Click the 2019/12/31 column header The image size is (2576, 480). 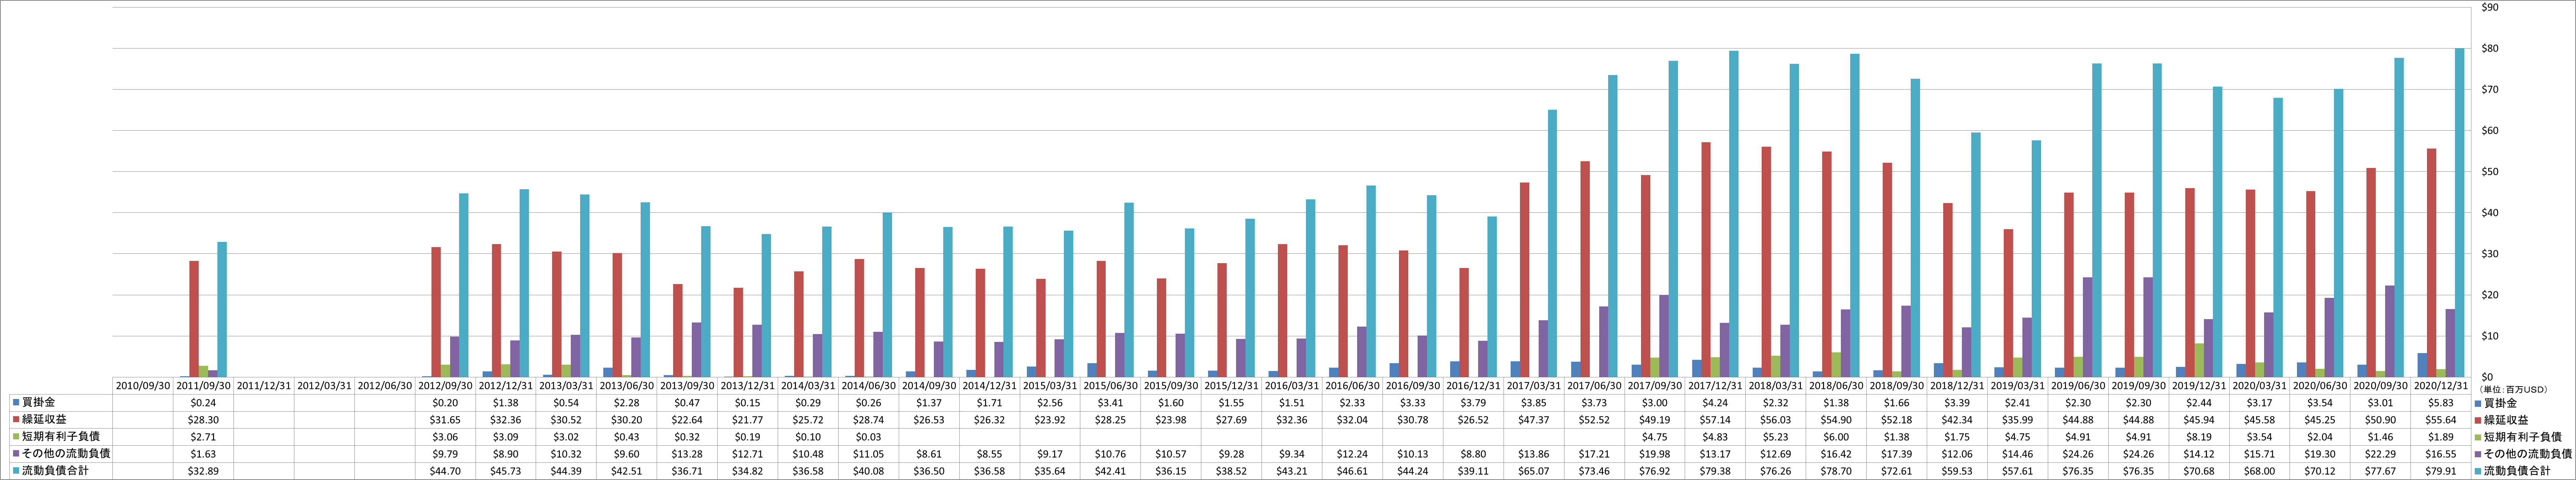point(2199,386)
